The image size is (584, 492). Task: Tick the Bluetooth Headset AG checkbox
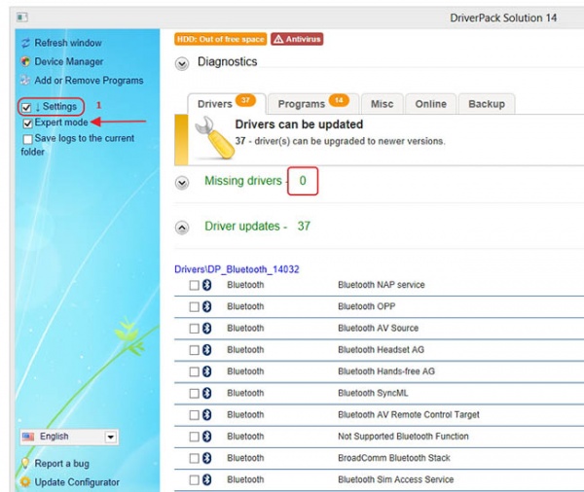click(x=194, y=350)
